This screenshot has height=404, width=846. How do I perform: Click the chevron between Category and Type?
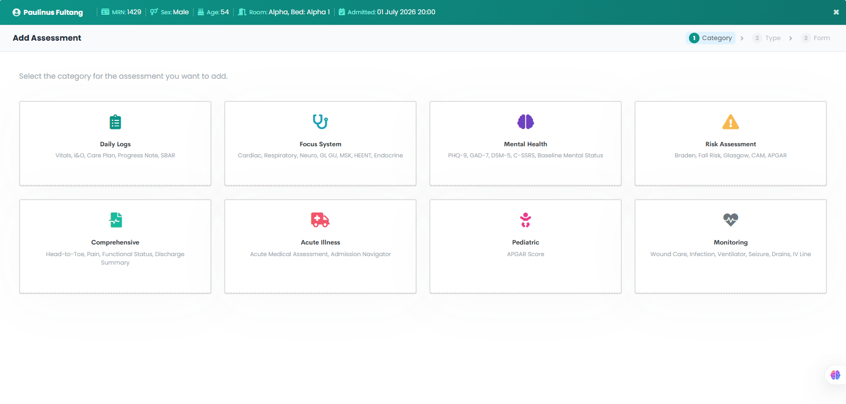(x=742, y=38)
